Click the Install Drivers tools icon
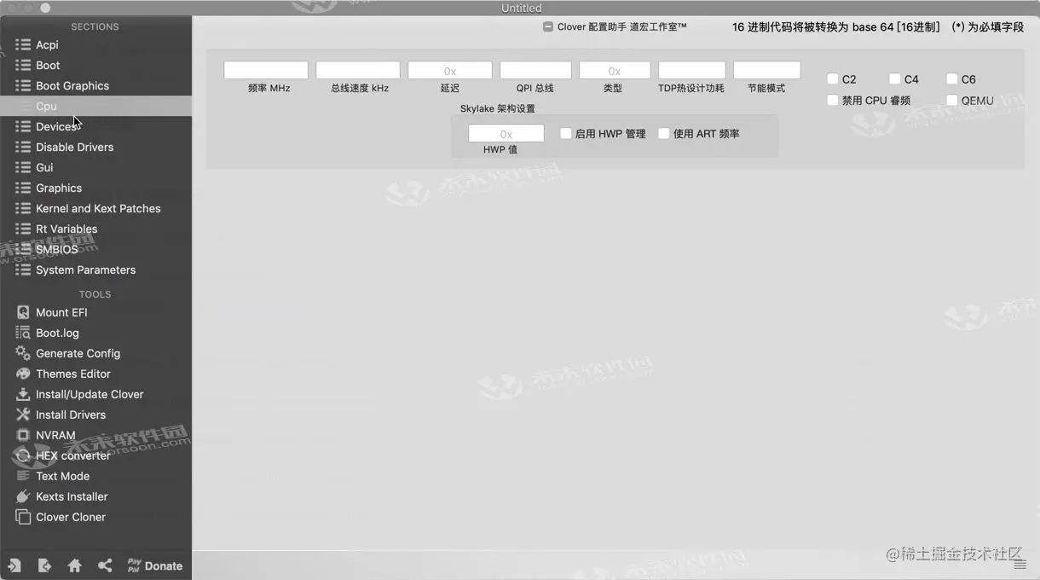Image resolution: width=1040 pixels, height=580 pixels. point(23,415)
